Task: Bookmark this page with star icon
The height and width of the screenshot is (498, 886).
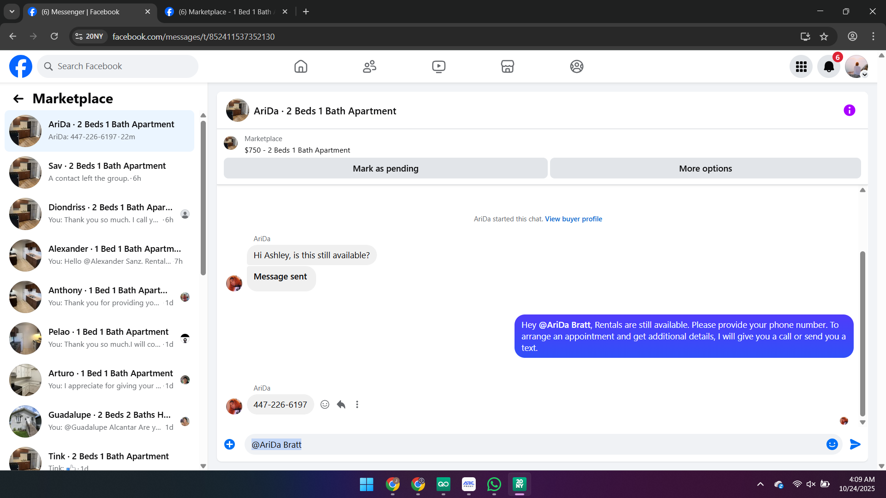Action: pos(824,36)
